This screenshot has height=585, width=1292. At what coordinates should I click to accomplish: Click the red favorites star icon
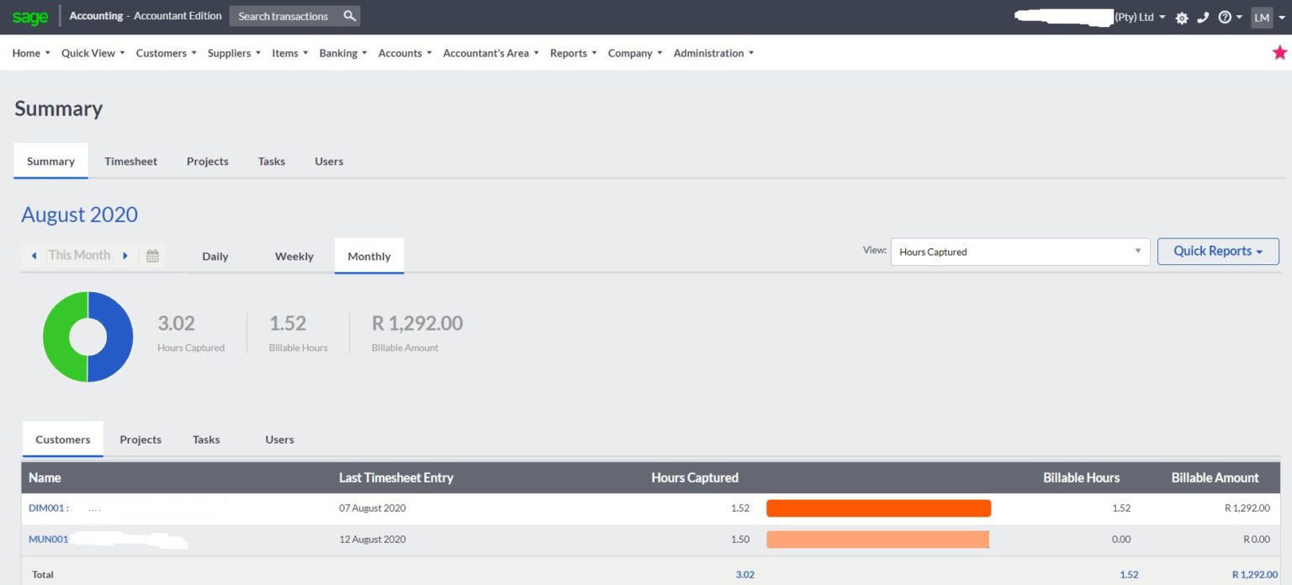click(x=1279, y=51)
